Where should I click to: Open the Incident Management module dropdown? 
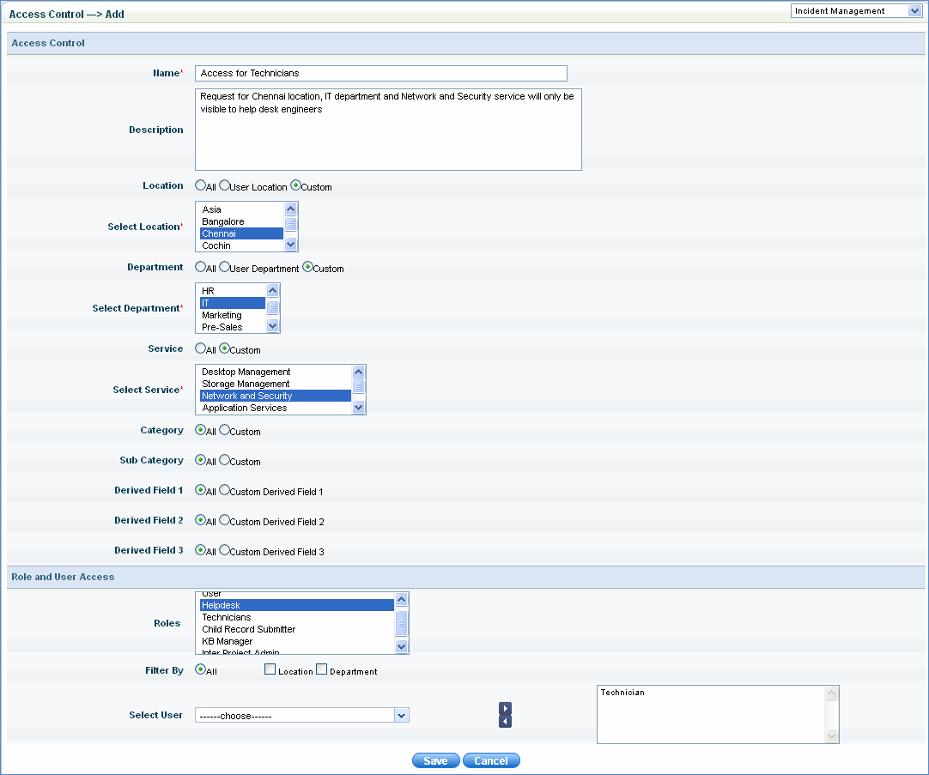(x=855, y=11)
